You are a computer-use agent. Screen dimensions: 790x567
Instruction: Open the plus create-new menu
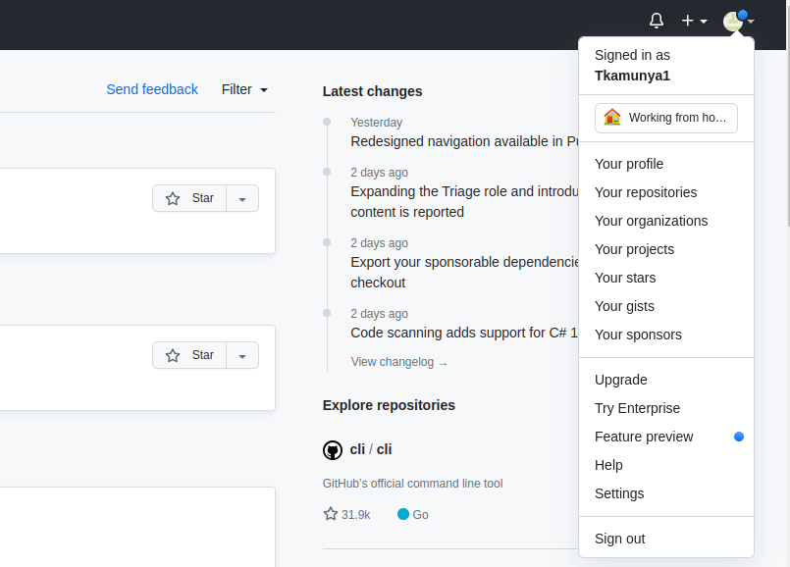(x=694, y=21)
